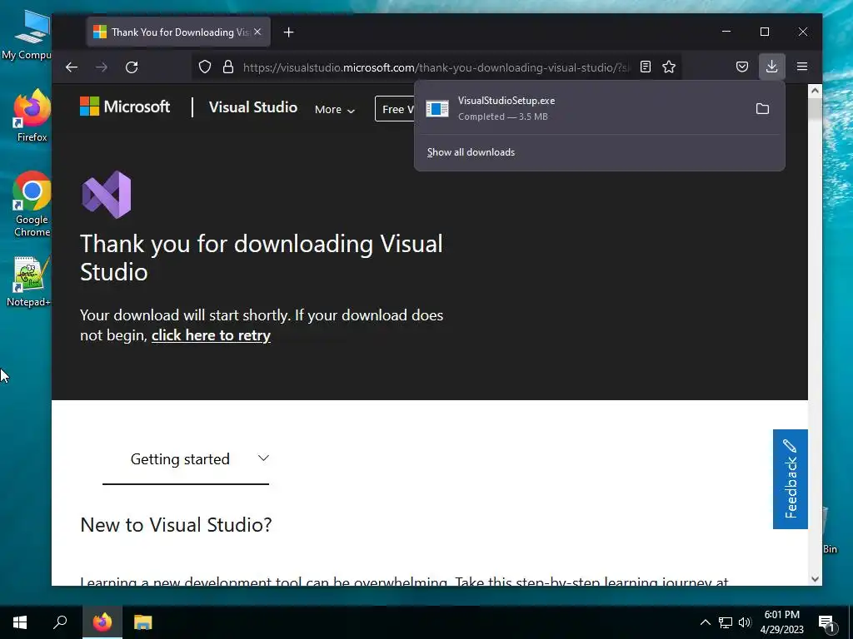Click the address bar URL field
The height and width of the screenshot is (639, 853).
(x=435, y=67)
